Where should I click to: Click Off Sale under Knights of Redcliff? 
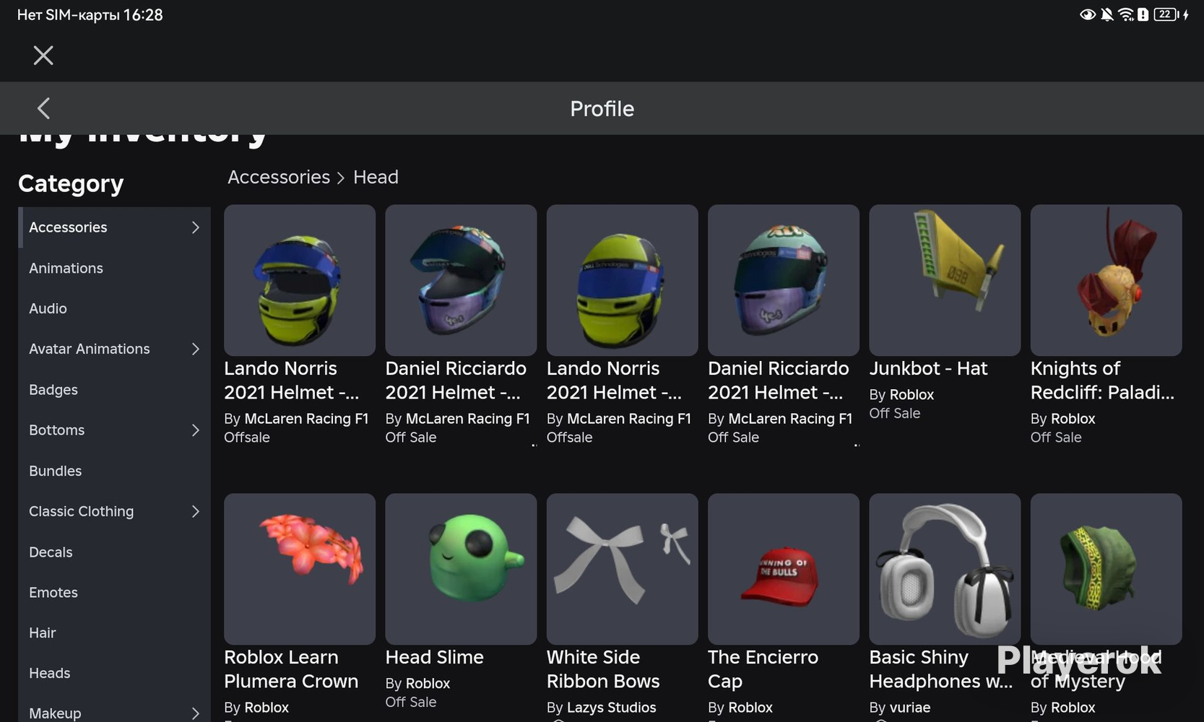tap(1056, 438)
